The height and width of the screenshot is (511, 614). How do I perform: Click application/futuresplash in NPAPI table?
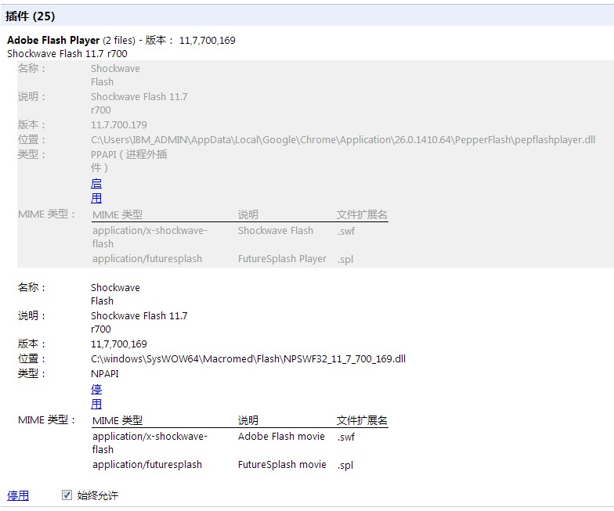[x=147, y=465]
